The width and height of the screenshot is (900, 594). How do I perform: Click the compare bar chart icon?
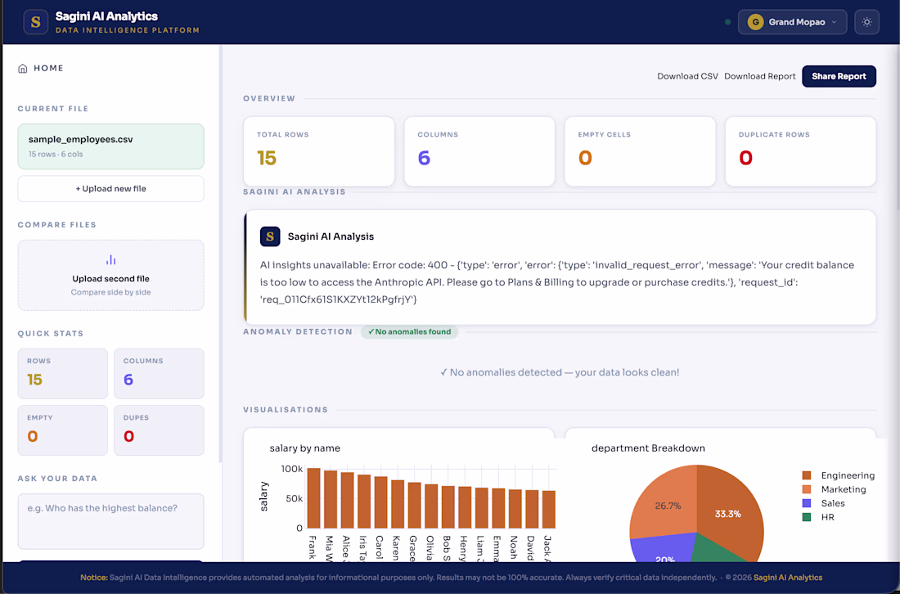[110, 260]
